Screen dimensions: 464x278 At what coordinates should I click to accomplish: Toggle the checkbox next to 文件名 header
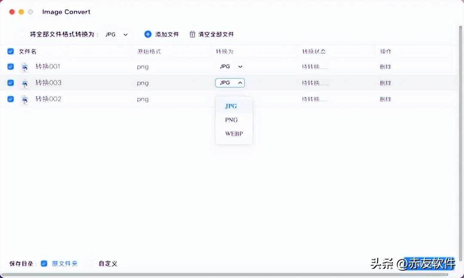[10, 51]
